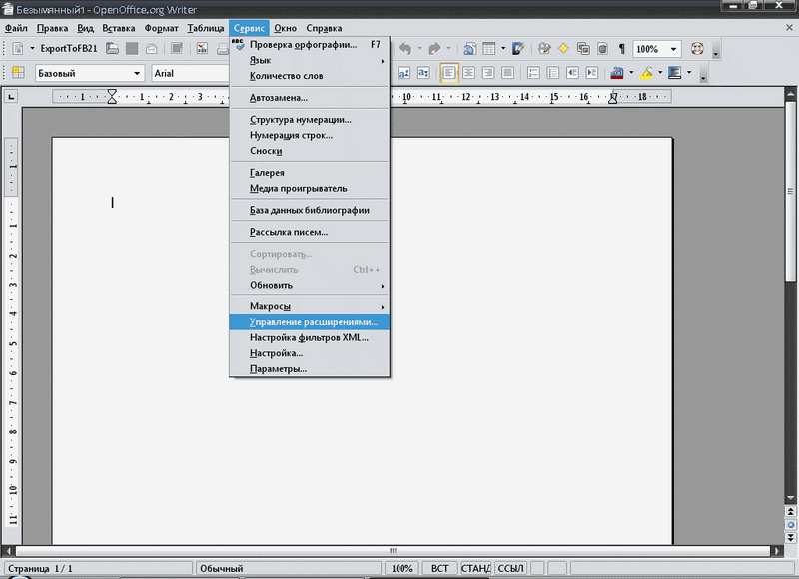Viewport: 799px width, 579px height.
Task: Choose Параметры menu entry
Action: [310, 369]
